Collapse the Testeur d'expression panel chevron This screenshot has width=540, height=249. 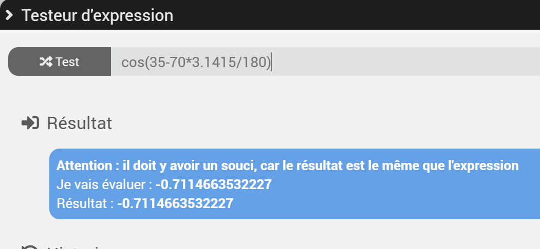click(x=9, y=15)
